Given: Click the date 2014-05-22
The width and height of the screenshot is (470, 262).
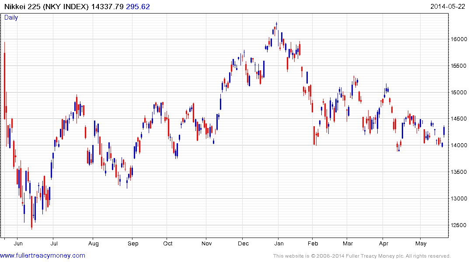Looking at the screenshot, I should tap(448, 7).
